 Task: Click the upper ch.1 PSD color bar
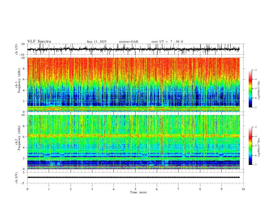click(x=250, y=89)
